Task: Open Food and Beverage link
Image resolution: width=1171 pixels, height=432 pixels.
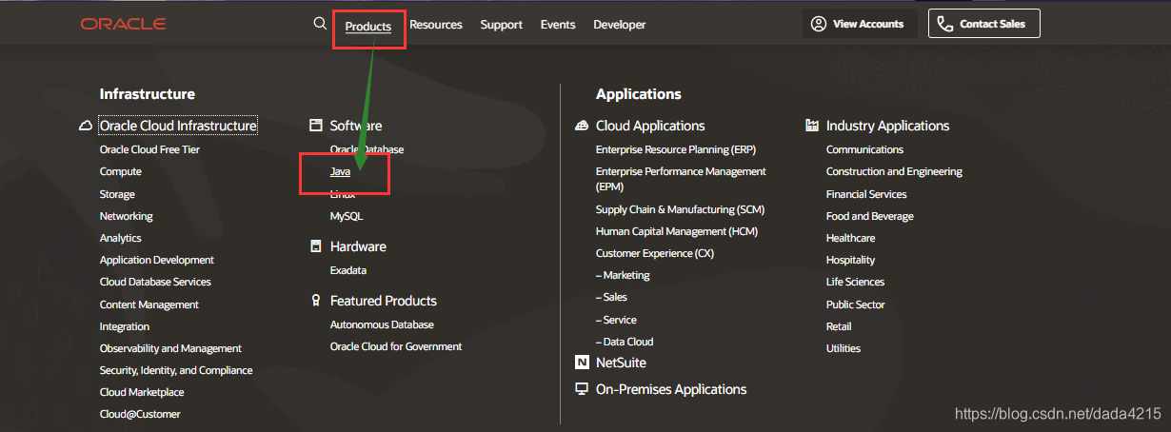Action: 869,216
